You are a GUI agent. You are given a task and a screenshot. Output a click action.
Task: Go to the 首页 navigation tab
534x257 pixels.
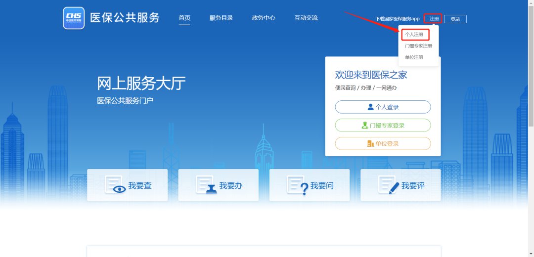pos(184,18)
